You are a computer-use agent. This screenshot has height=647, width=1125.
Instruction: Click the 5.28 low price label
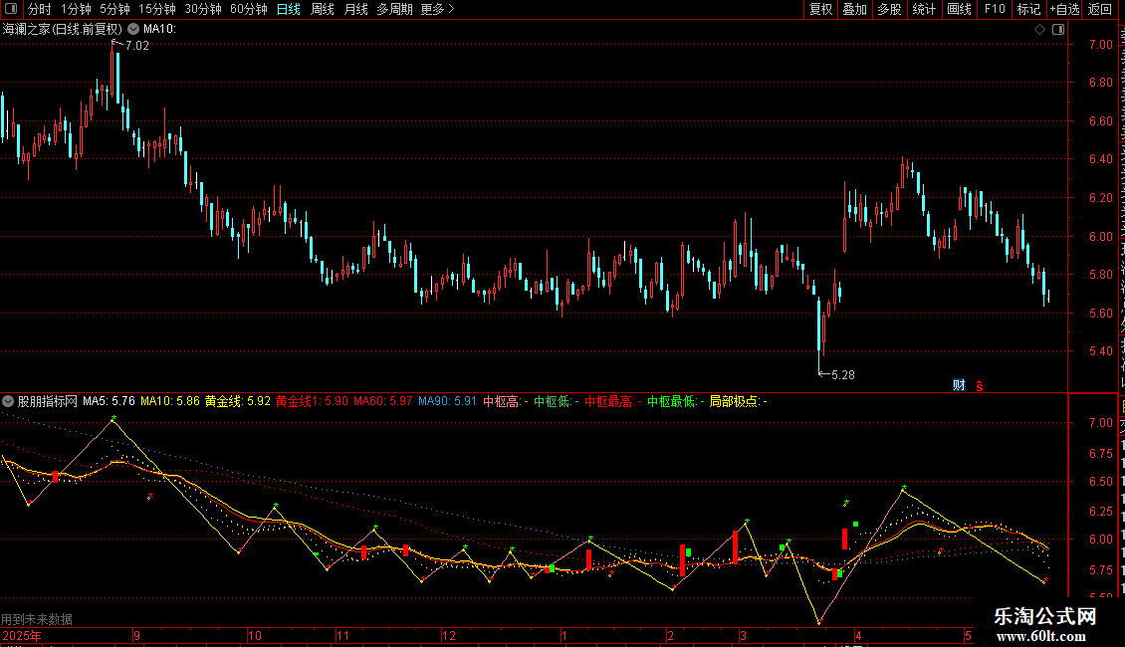(843, 375)
